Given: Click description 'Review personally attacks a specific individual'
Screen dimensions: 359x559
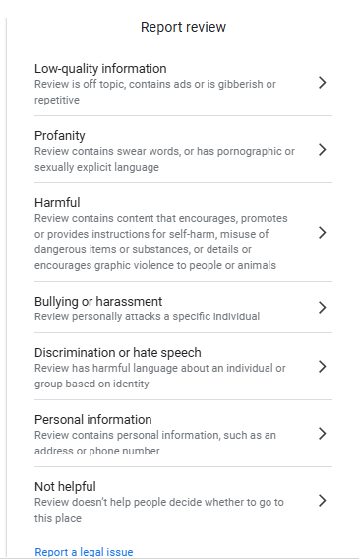Looking at the screenshot, I should click(x=147, y=316).
